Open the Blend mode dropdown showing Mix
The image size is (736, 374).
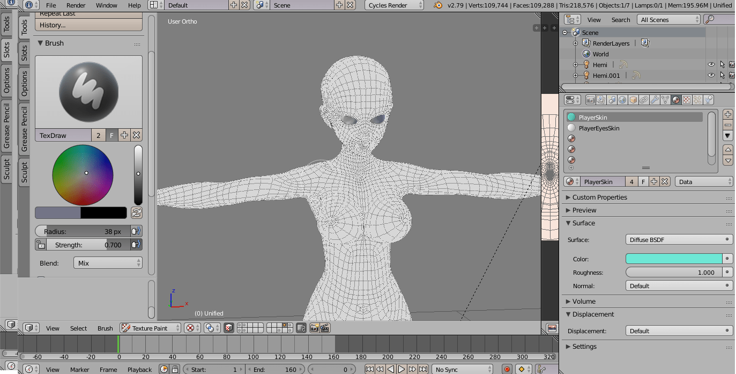(x=107, y=263)
